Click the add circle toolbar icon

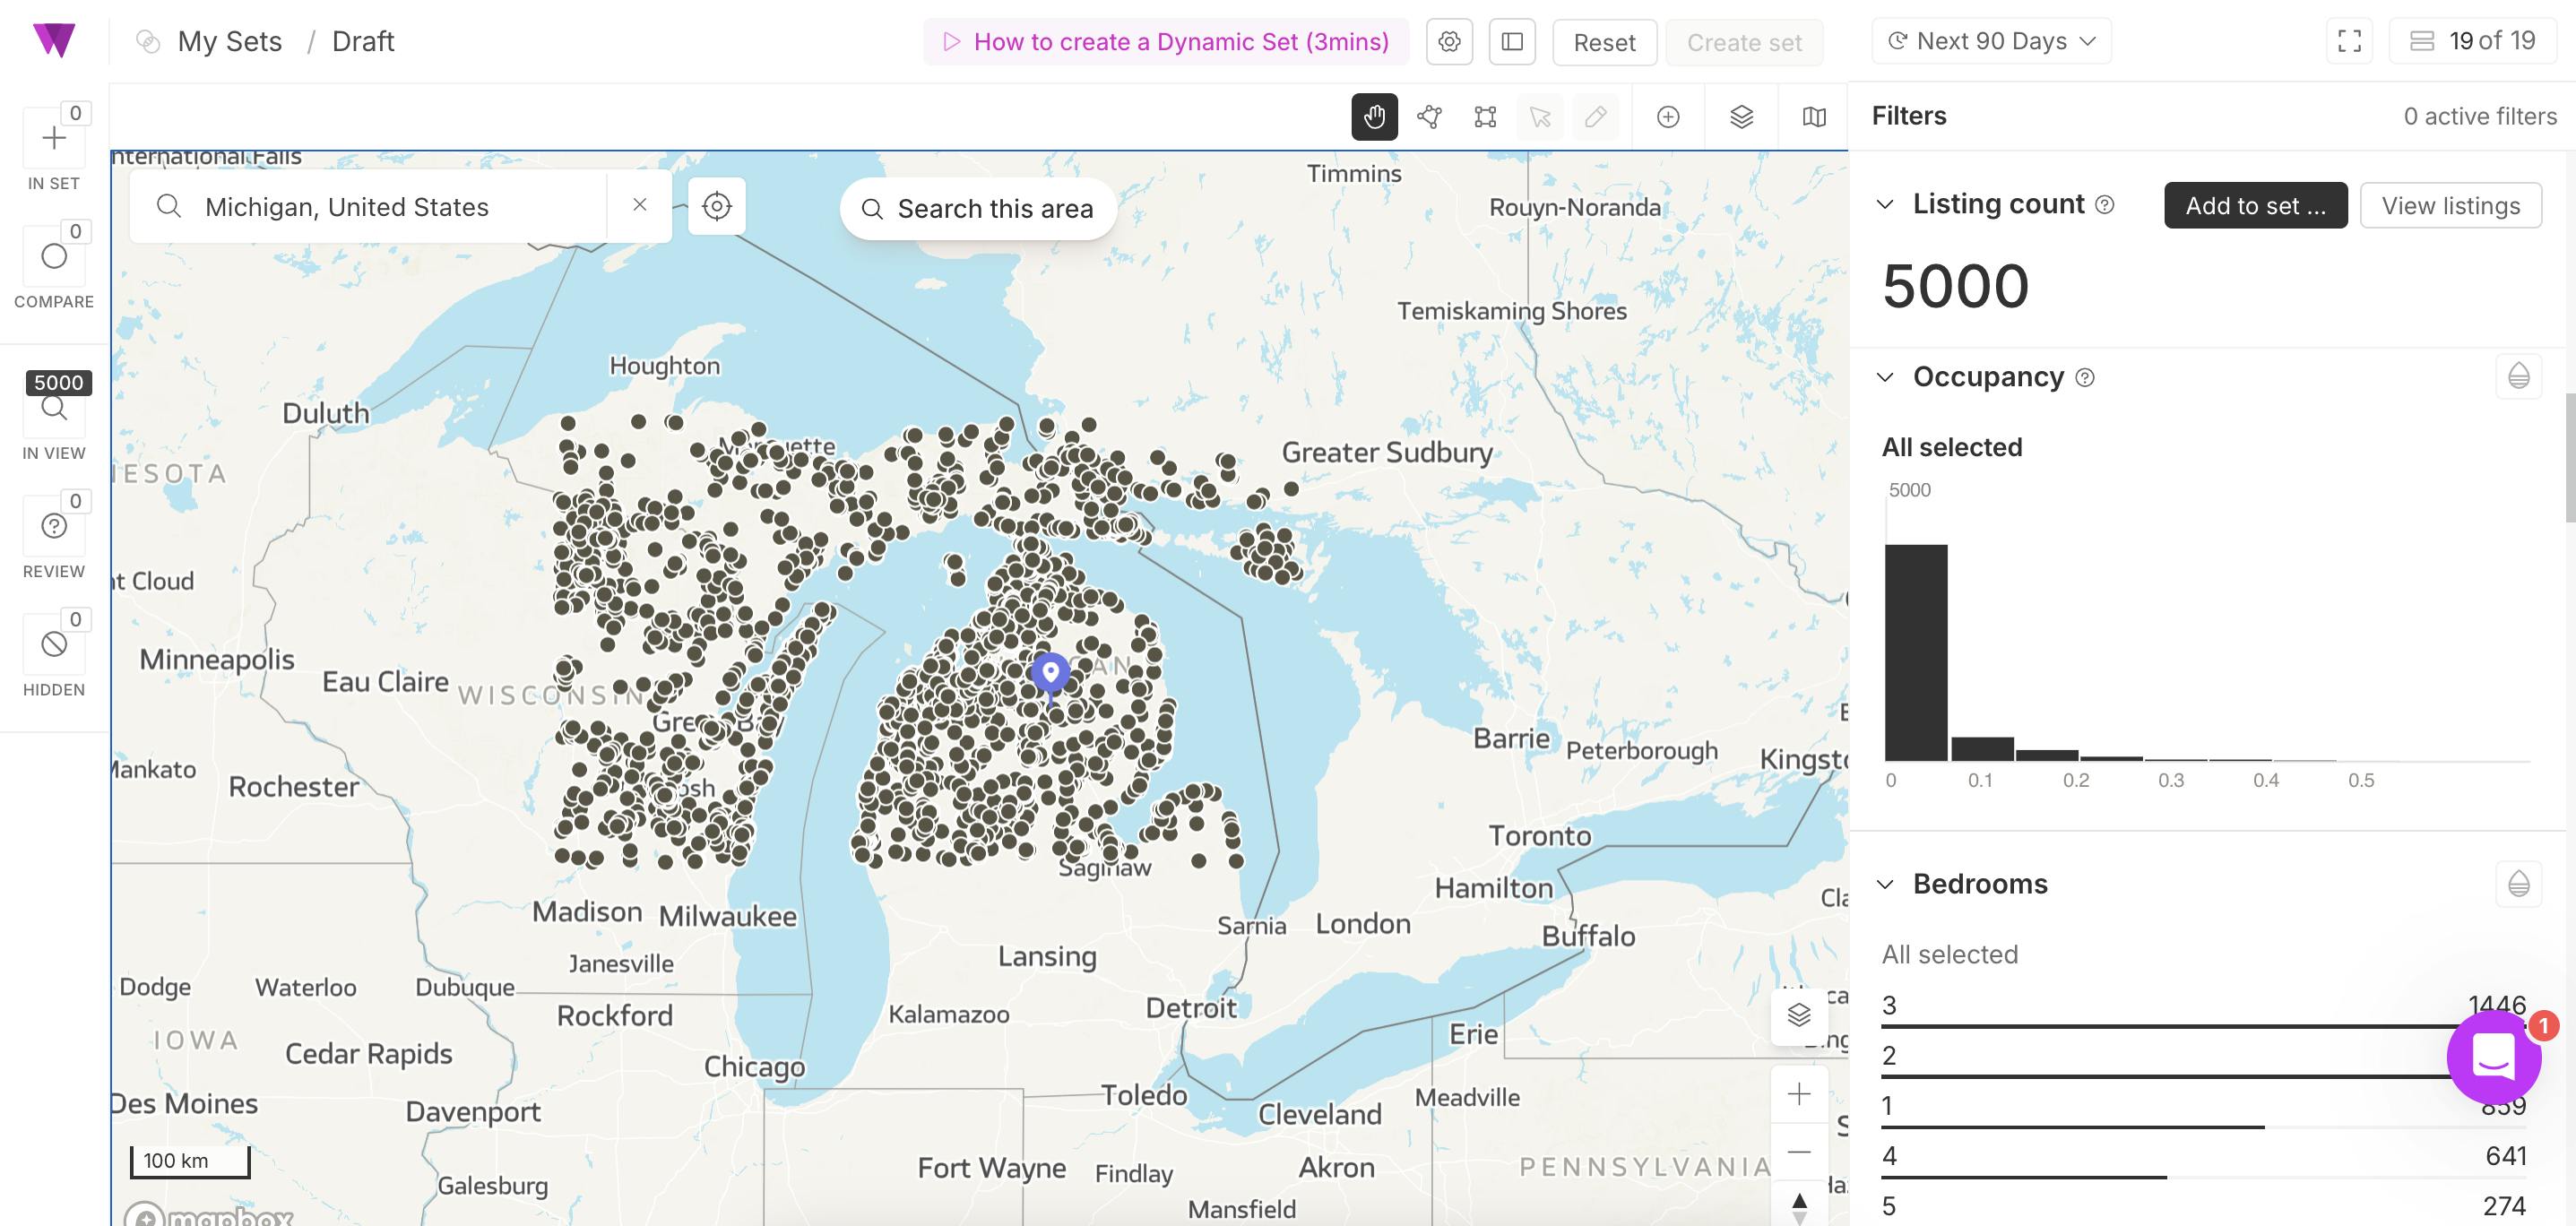1667,117
